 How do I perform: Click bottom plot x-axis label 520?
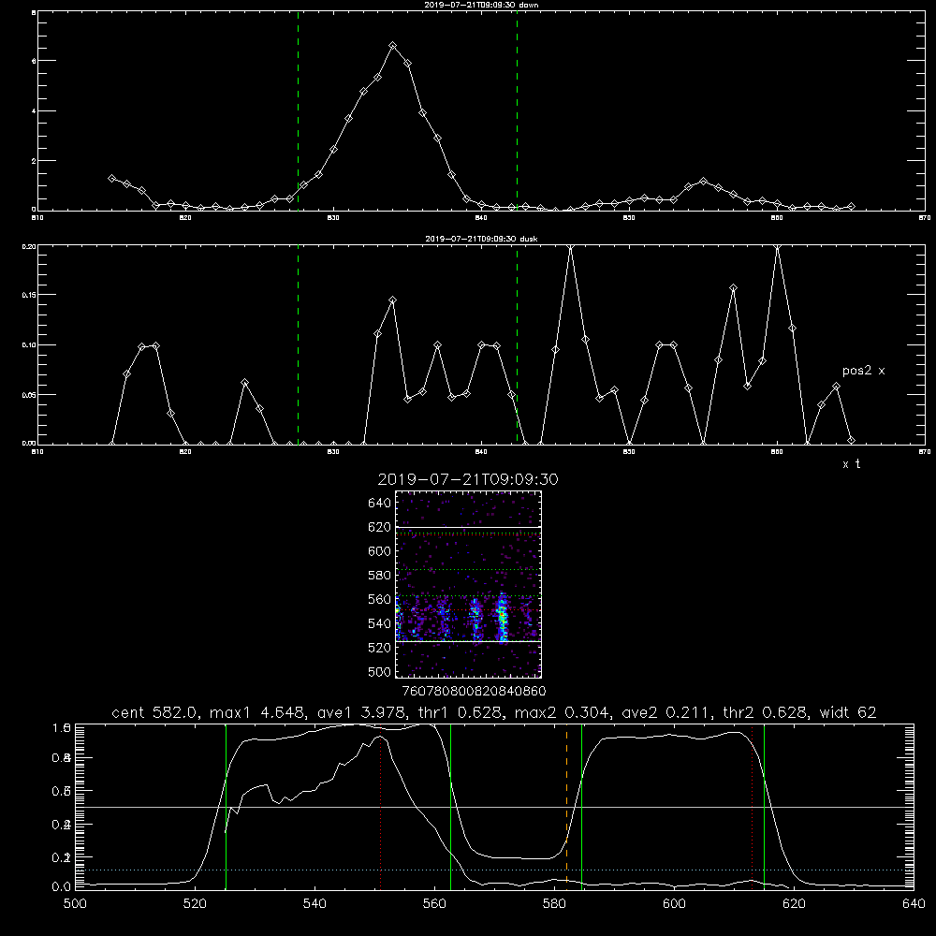click(x=195, y=904)
